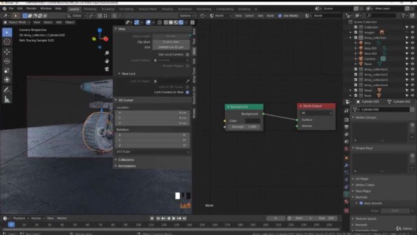417x235 pixels.
Task: Click Background node Strength slider
Action: [244, 127]
